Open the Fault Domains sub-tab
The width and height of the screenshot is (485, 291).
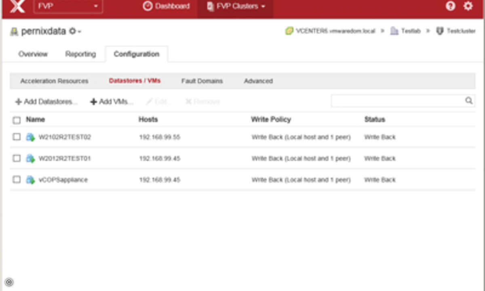(202, 81)
